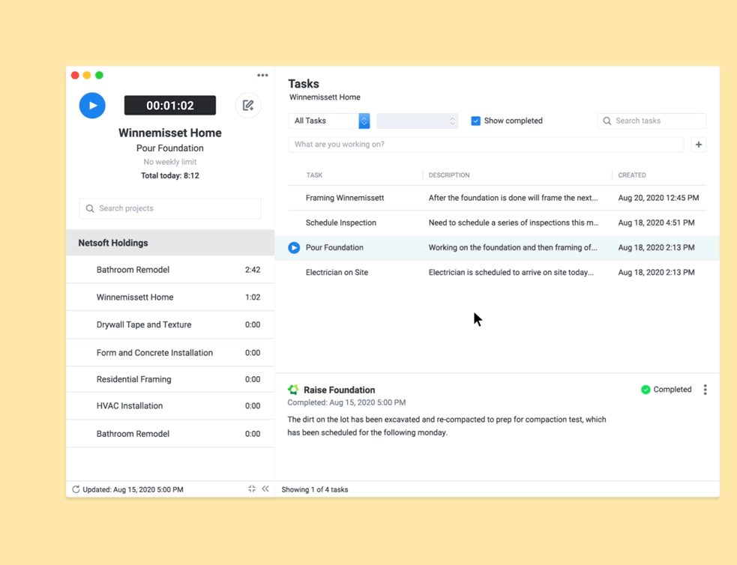Select the Winnemissett Home project

pyautogui.click(x=170, y=297)
